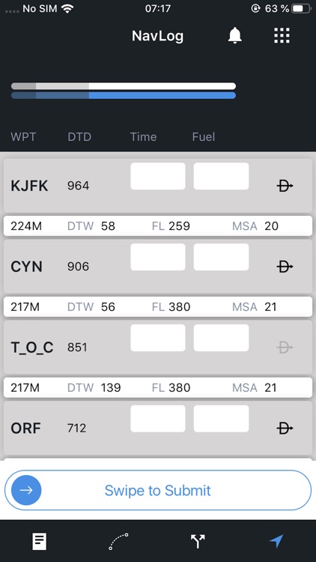Open the grid apps menu icon

tap(282, 35)
